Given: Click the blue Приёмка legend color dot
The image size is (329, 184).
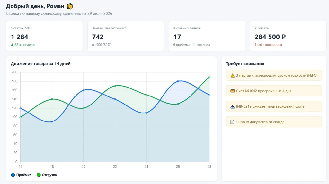Looking at the screenshot, I should tap(13, 175).
